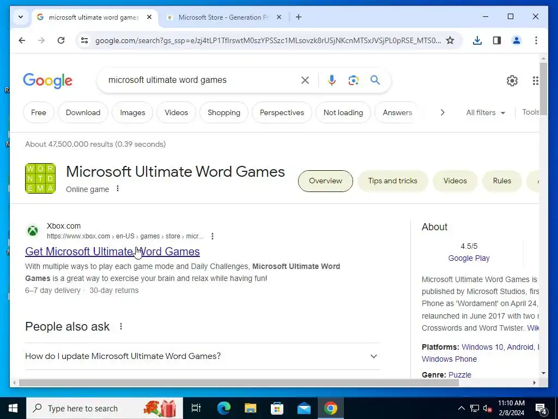Select the Rules chip
The image size is (558, 419).
coord(502,181)
